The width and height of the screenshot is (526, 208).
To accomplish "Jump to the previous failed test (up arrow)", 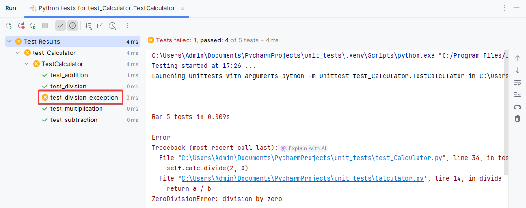I will [x=517, y=58].
